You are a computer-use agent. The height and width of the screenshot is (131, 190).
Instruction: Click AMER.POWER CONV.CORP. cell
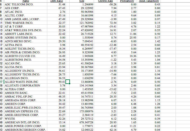click(x=26, y=126)
